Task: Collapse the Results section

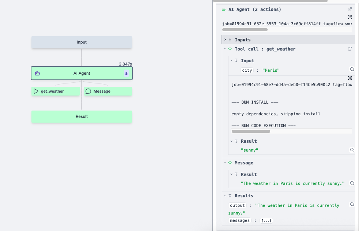Action: coord(225,195)
